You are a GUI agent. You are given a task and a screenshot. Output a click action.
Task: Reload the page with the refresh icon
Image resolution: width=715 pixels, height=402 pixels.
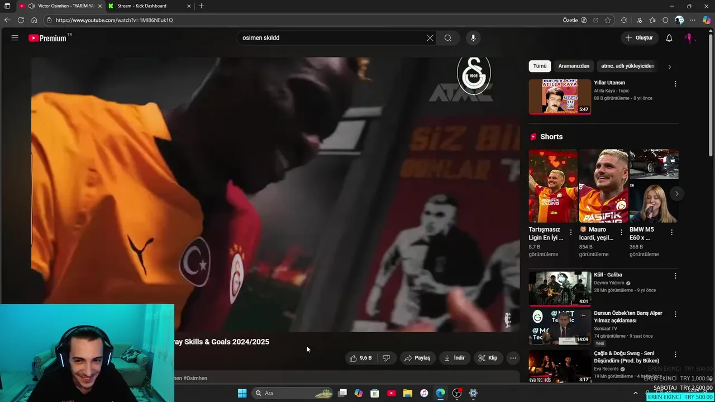coord(21,20)
